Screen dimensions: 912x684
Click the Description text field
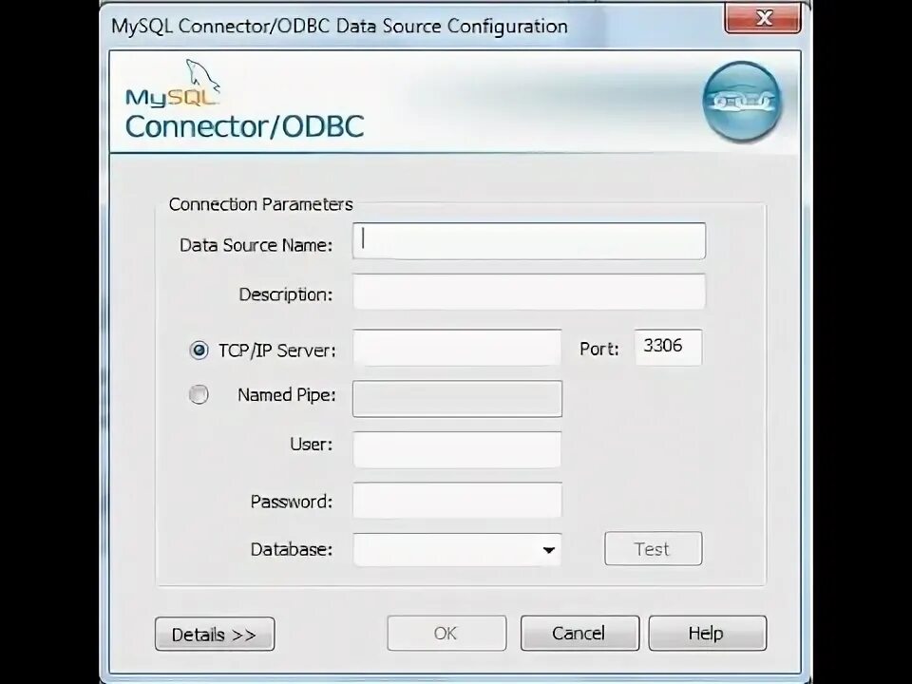[x=529, y=292]
